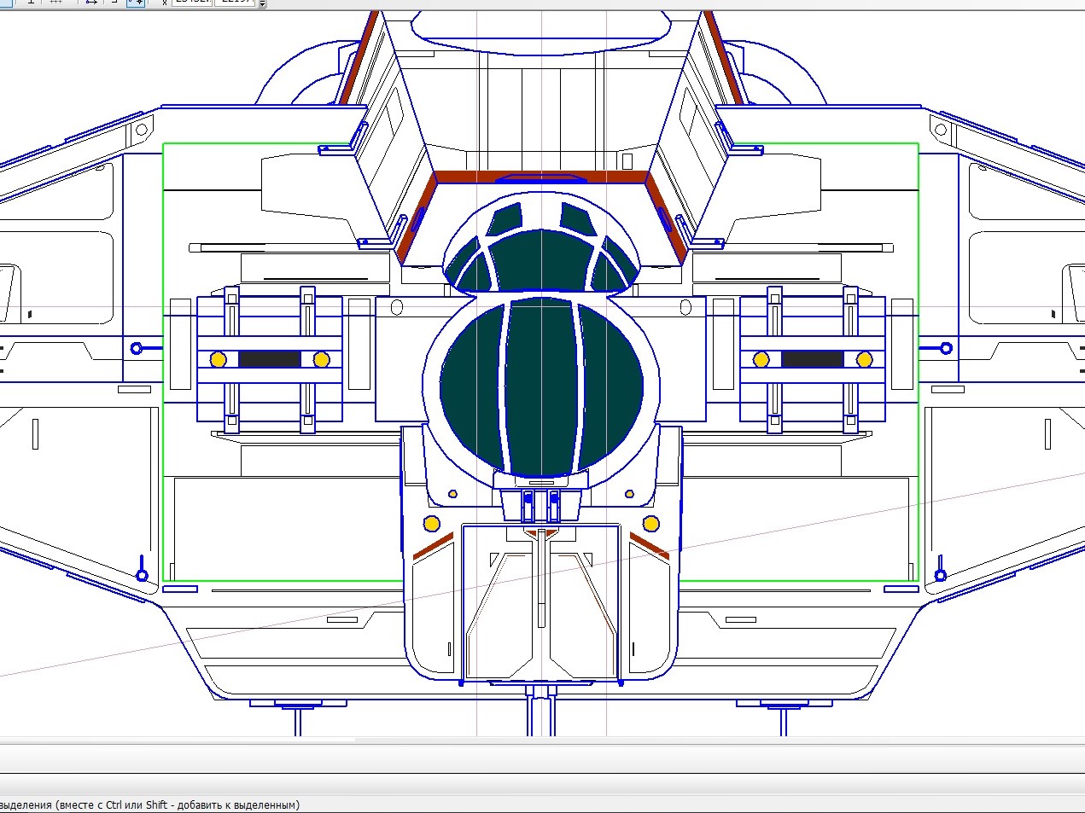1085x813 pixels.
Task: Click the yellow circle left of lower hatch
Action: pyautogui.click(x=432, y=524)
